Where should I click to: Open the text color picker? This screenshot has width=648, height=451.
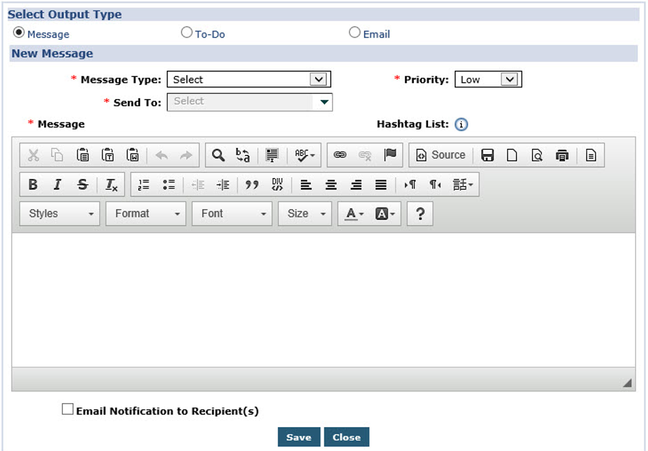coord(354,214)
